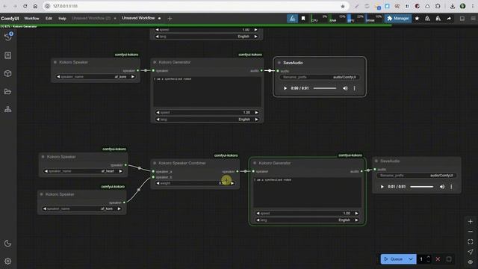The height and width of the screenshot is (269, 478).
Task: Switch to Unsaved Workflow (2) tab
Action: tap(91, 18)
